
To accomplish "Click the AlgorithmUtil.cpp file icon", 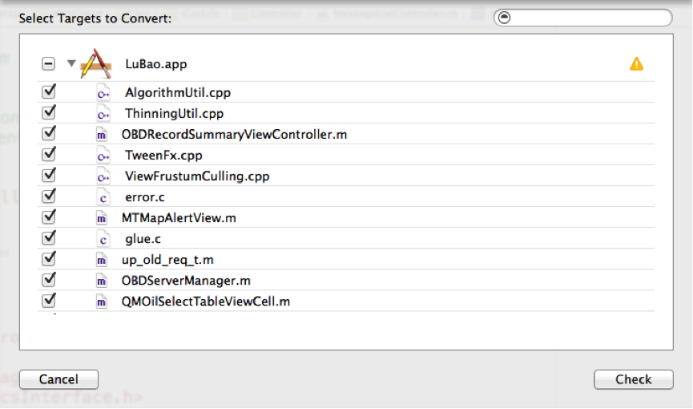I will [103, 93].
